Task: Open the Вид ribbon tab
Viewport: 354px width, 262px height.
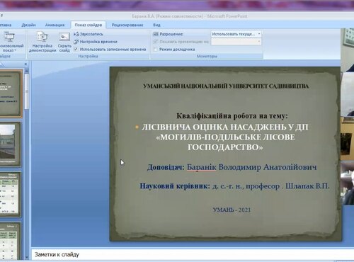Action: pyautogui.click(x=156, y=25)
